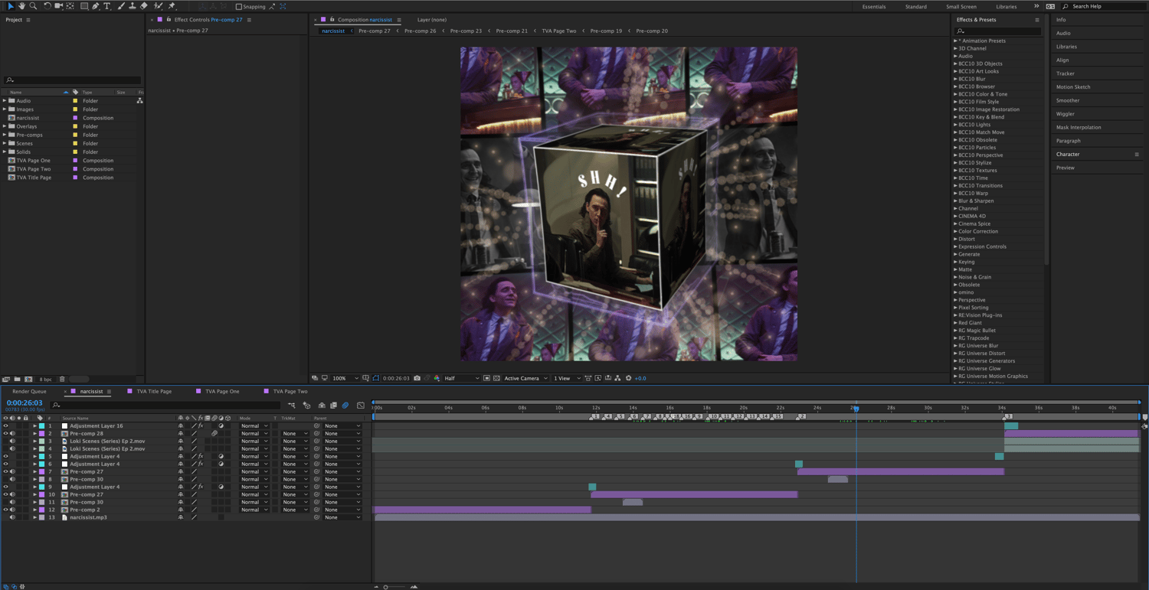Hide Adjustment Layer 16 via eye icon
1149x590 pixels.
(x=5, y=425)
